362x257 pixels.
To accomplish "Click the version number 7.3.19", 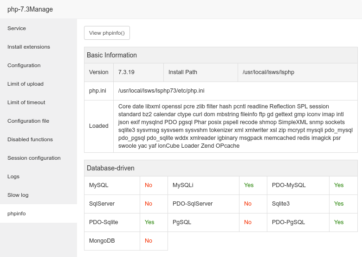I will pyautogui.click(x=127, y=72).
